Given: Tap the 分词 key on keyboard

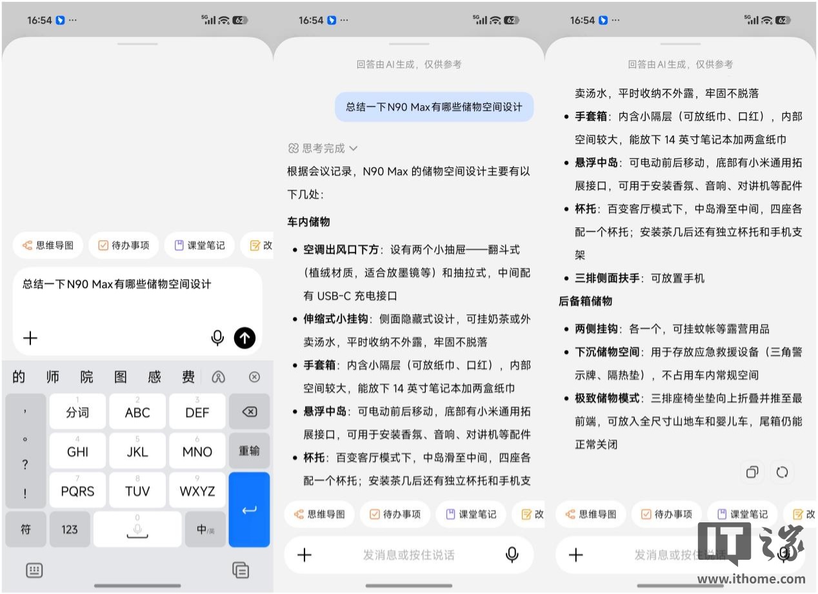Looking at the screenshot, I should pos(77,411).
